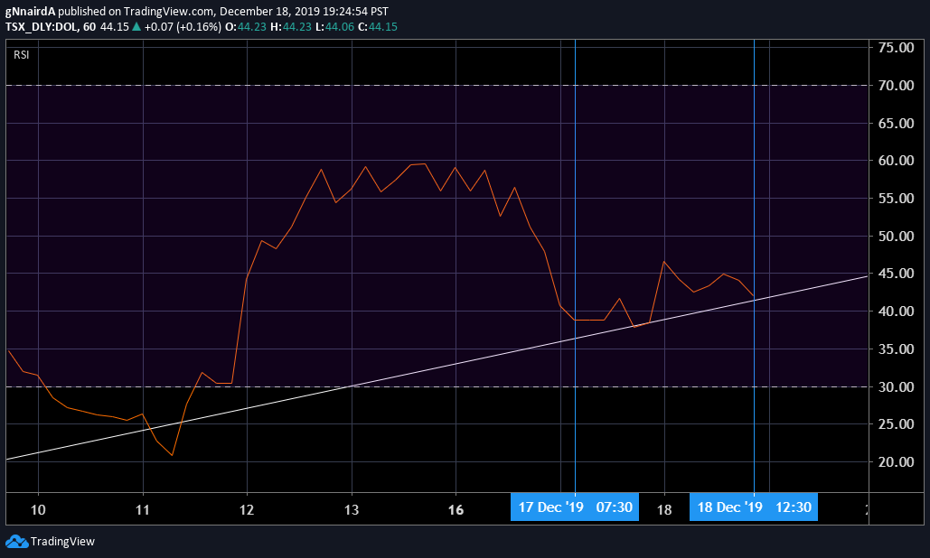Image resolution: width=930 pixels, height=558 pixels.
Task: Click date label 18 on time axis
Action: click(664, 510)
